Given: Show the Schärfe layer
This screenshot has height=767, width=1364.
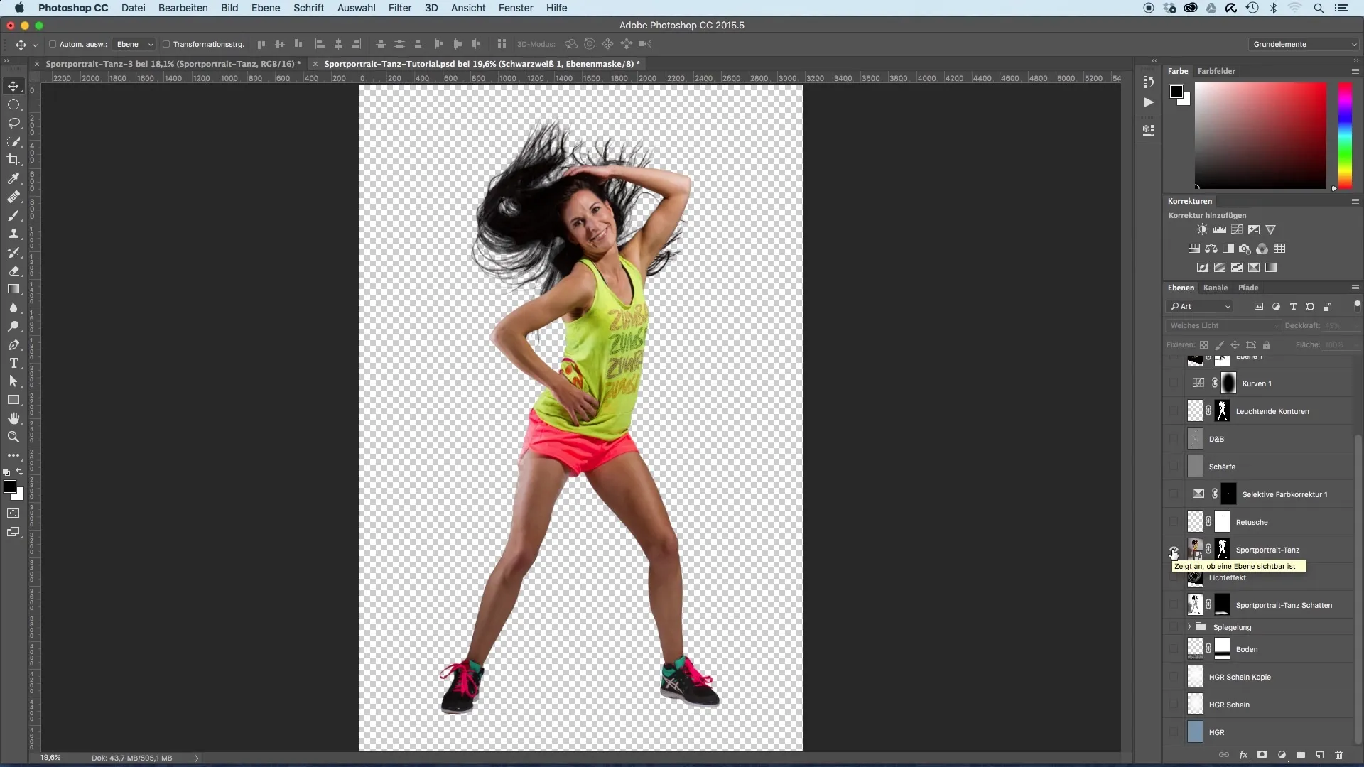Looking at the screenshot, I should click(x=1174, y=467).
